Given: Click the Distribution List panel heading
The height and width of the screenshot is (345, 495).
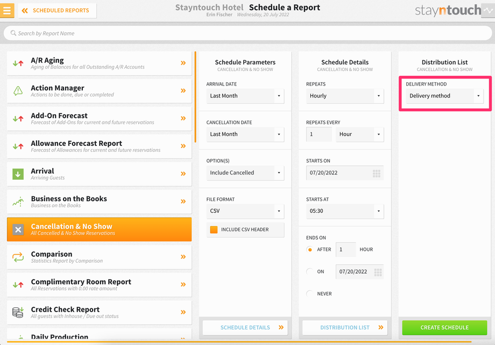Looking at the screenshot, I should click(444, 62).
